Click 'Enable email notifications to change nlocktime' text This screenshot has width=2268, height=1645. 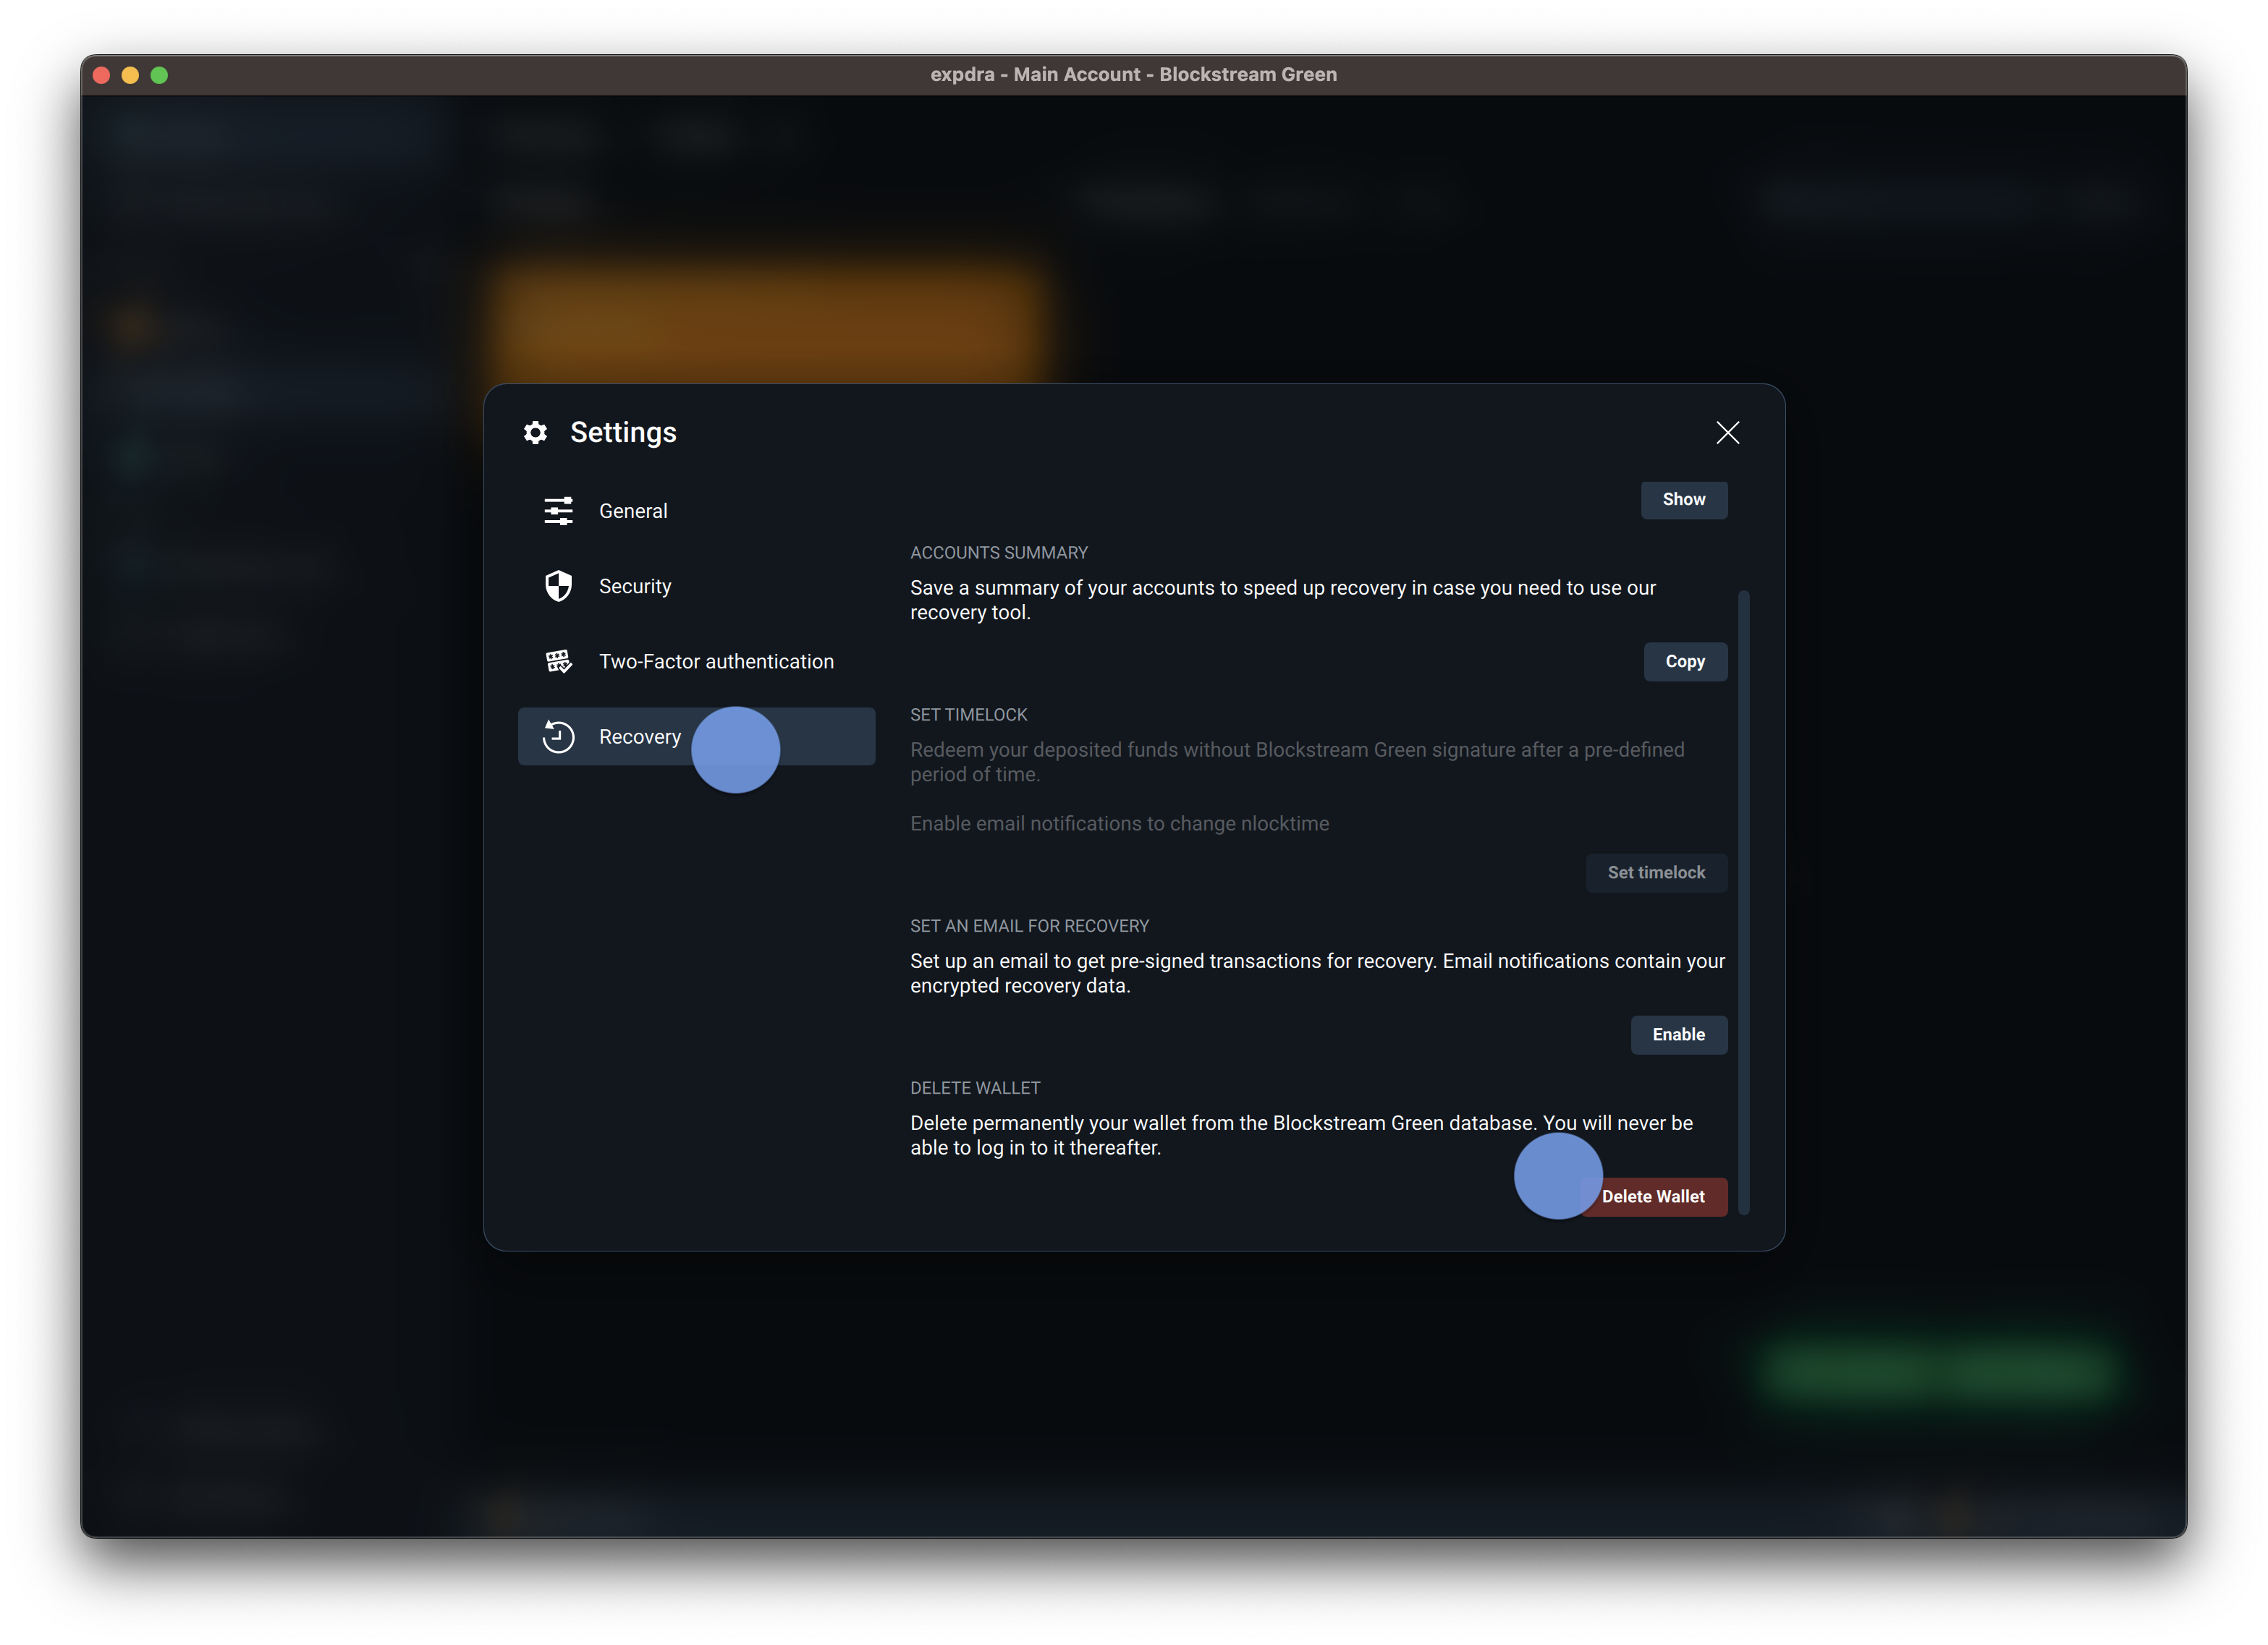[1119, 823]
